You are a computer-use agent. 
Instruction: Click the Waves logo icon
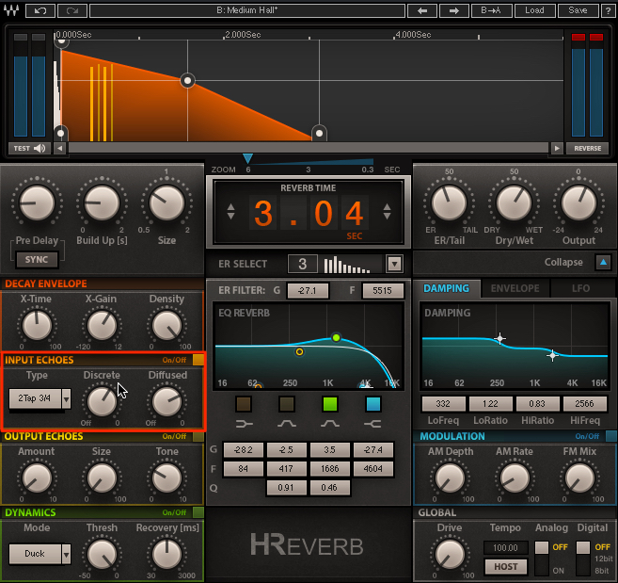click(11, 10)
